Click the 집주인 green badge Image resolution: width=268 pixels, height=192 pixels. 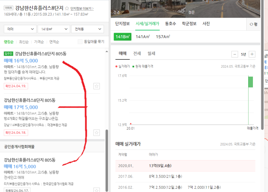point(8,54)
